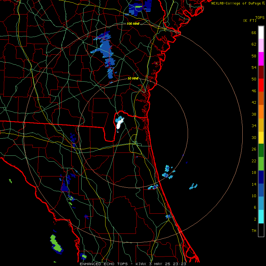Viewport: 266px width, 266px height.
Task: Click the '18' legend value
Action: [x=254, y=173]
